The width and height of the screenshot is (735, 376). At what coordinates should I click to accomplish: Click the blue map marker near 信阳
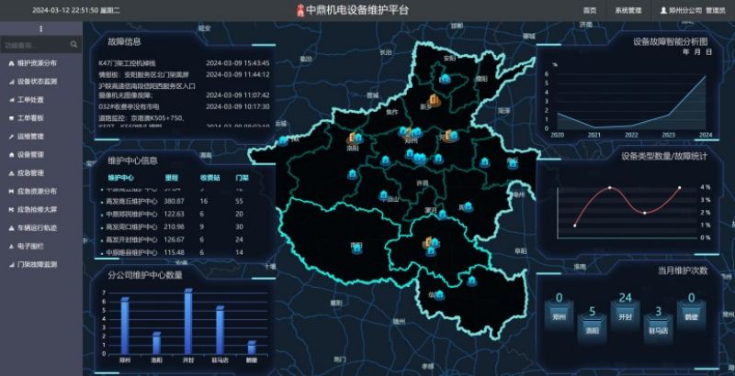[x=439, y=294]
